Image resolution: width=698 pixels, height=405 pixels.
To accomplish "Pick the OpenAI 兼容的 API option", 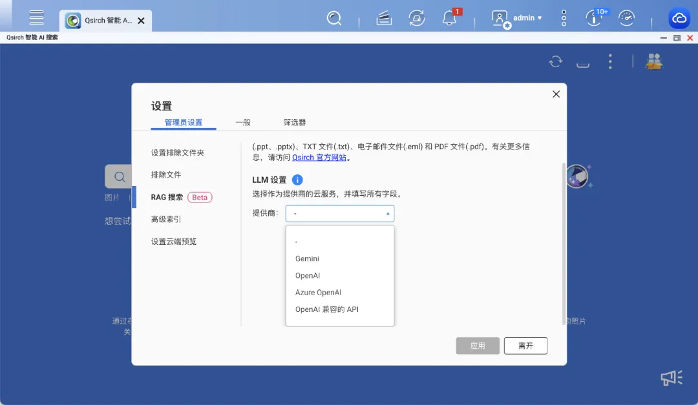I will (327, 309).
